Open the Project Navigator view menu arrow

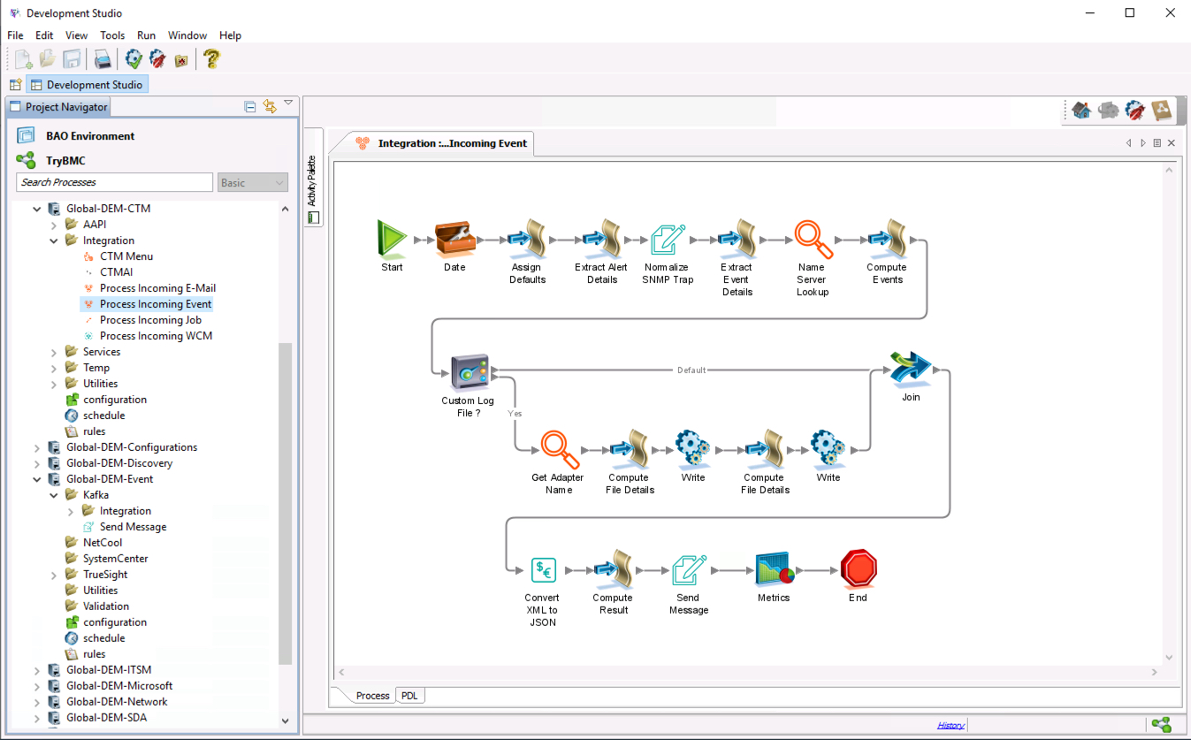point(288,103)
